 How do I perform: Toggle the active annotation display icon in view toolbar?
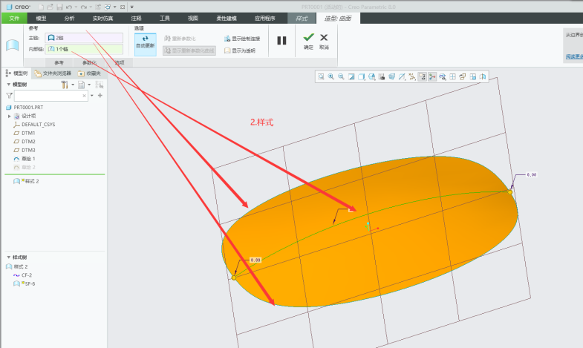click(x=422, y=76)
